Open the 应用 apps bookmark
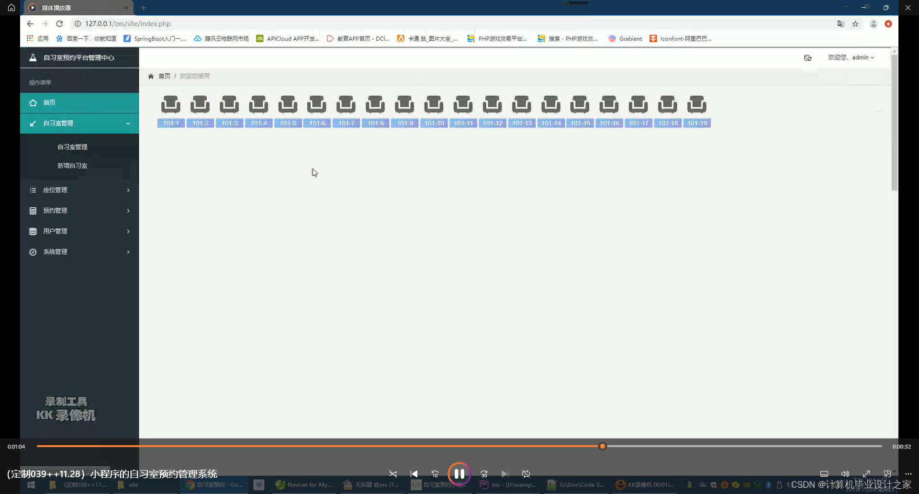Image resolution: width=919 pixels, height=494 pixels. point(38,38)
